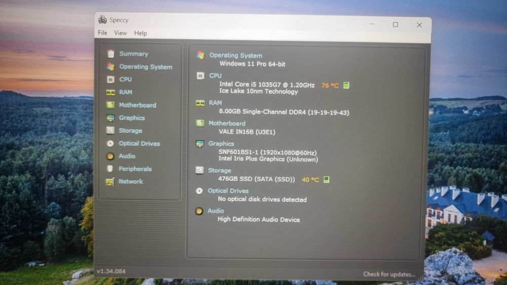Click version number v1.34.084 in status bar
This screenshot has height=285, width=507.
(x=111, y=271)
